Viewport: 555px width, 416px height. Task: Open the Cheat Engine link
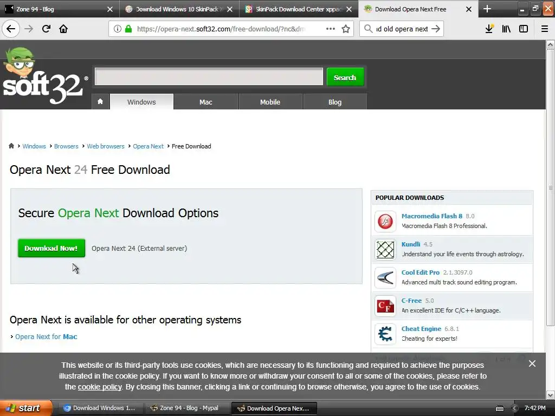(x=421, y=329)
